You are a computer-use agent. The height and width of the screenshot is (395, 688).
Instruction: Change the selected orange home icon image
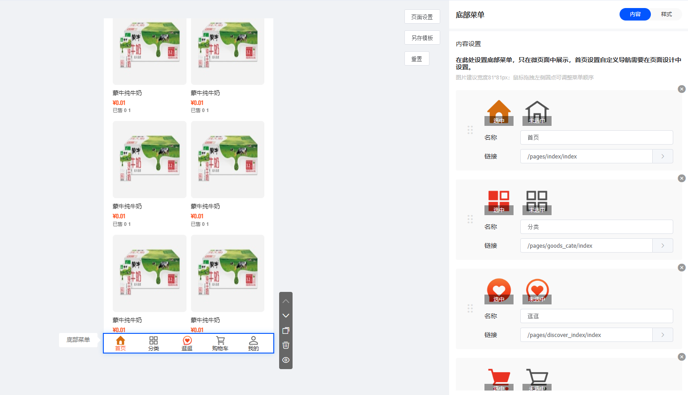(x=499, y=112)
